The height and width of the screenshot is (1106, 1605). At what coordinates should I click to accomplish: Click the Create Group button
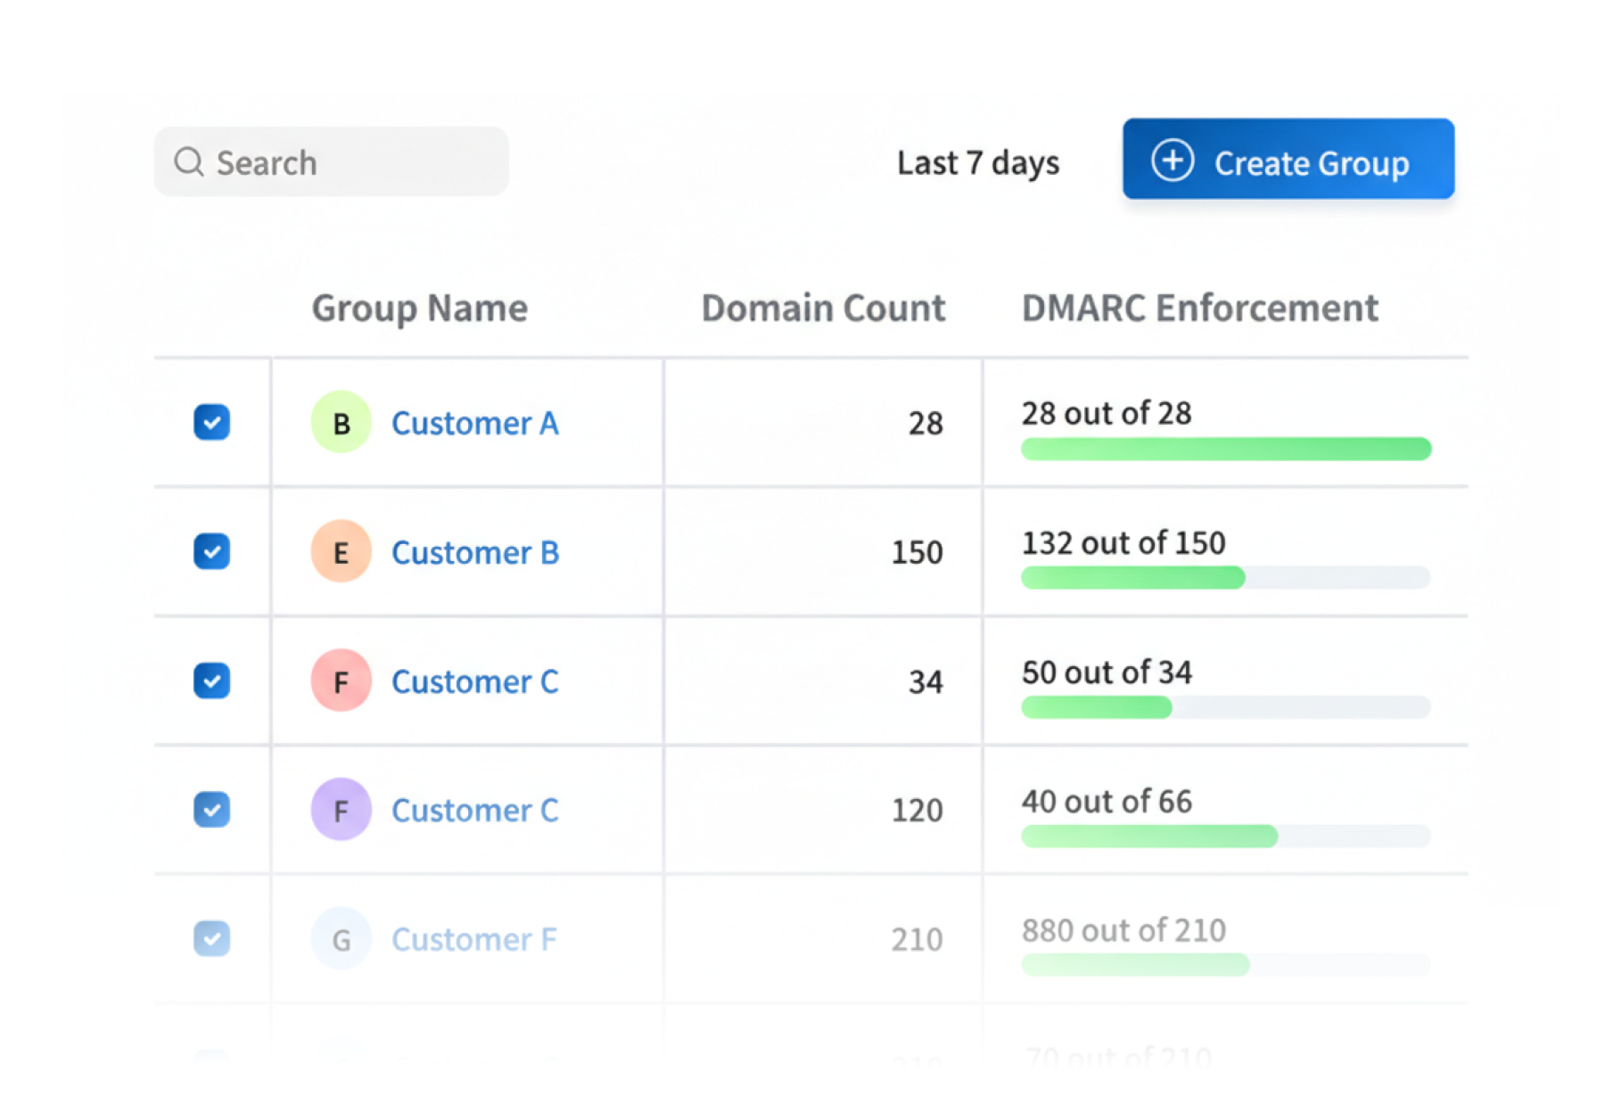click(x=1288, y=159)
